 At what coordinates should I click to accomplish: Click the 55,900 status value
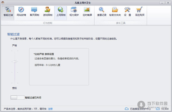(x=165, y=109)
